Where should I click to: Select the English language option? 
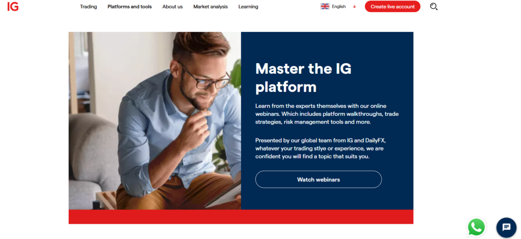(338, 7)
